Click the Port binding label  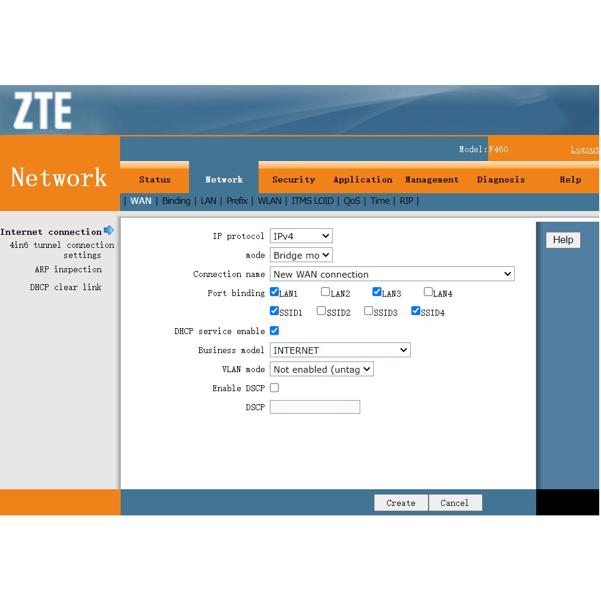236,293
